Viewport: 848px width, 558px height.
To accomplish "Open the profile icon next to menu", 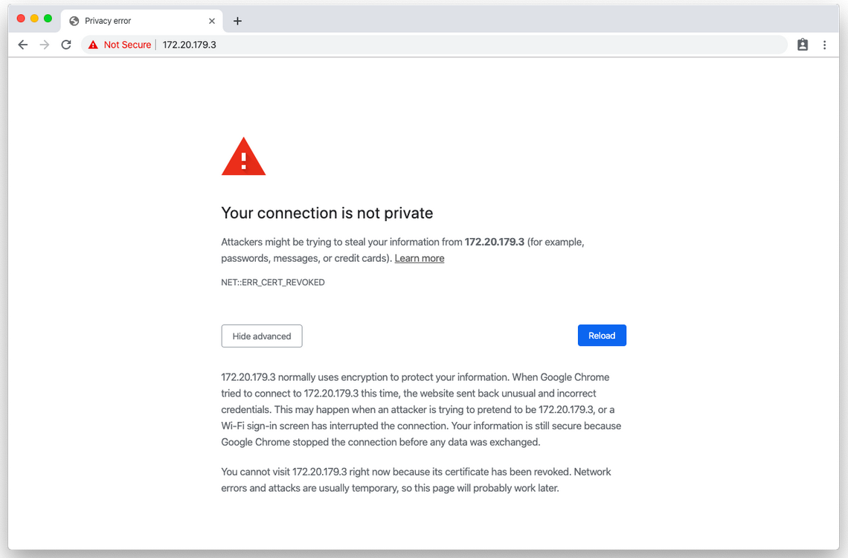I will point(803,45).
